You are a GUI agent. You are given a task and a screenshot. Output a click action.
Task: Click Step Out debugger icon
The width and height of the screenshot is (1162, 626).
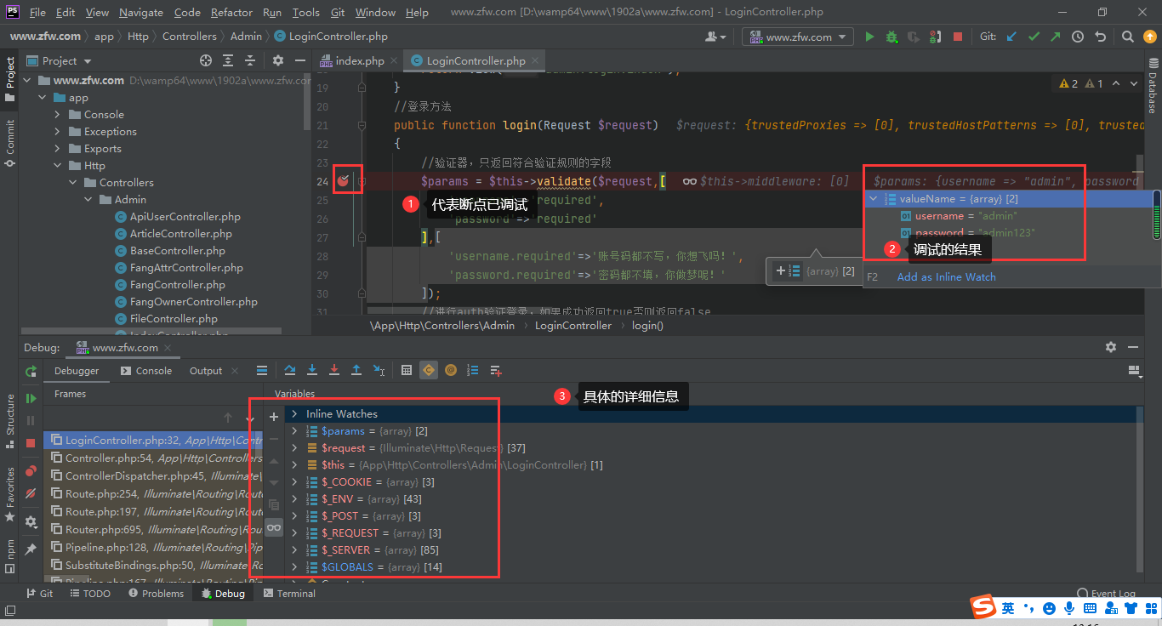(356, 370)
